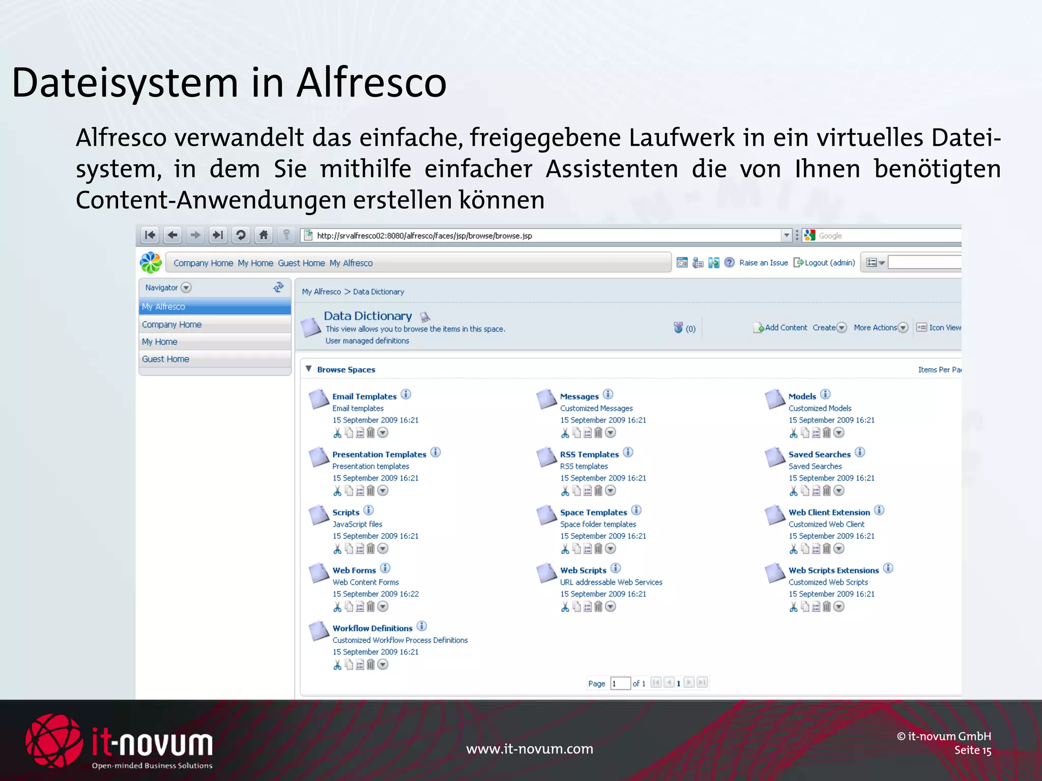The width and height of the screenshot is (1042, 781).
Task: Open the Email Templates link
Action: [x=364, y=396]
